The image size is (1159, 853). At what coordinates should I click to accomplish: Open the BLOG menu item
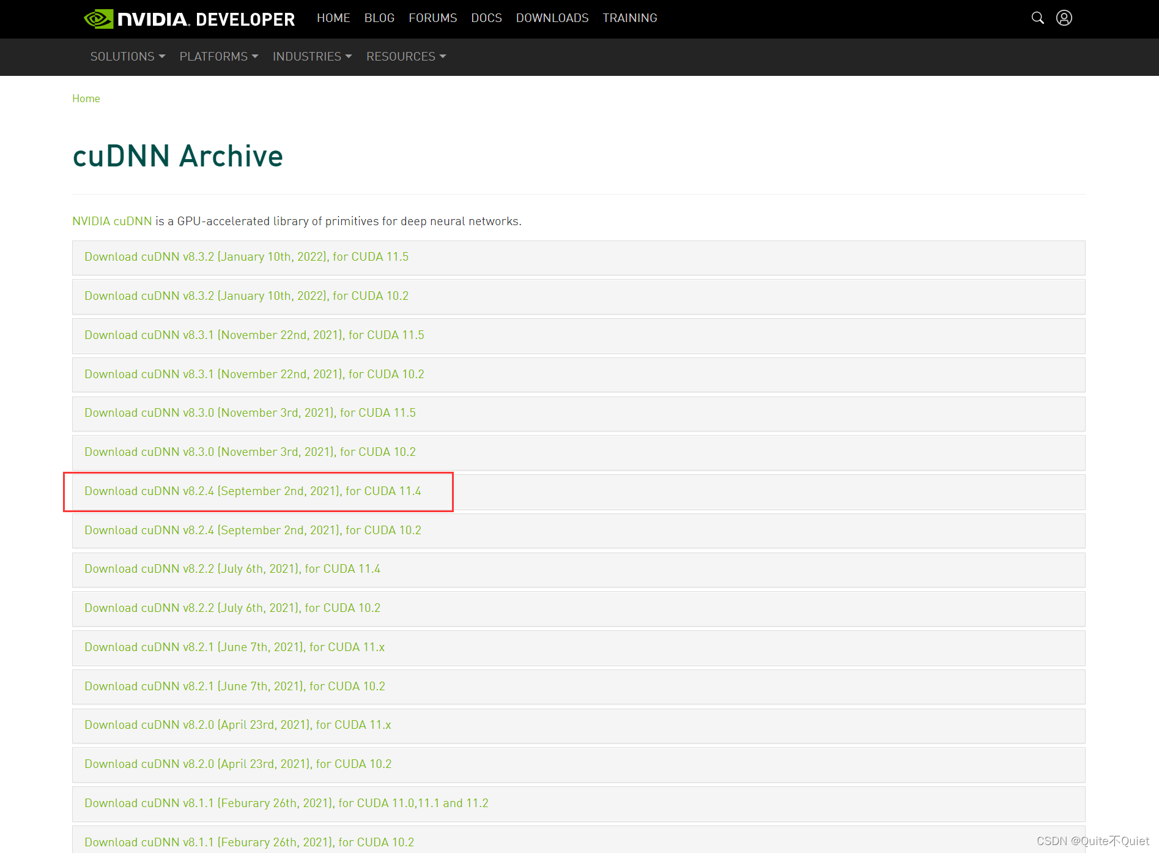379,18
